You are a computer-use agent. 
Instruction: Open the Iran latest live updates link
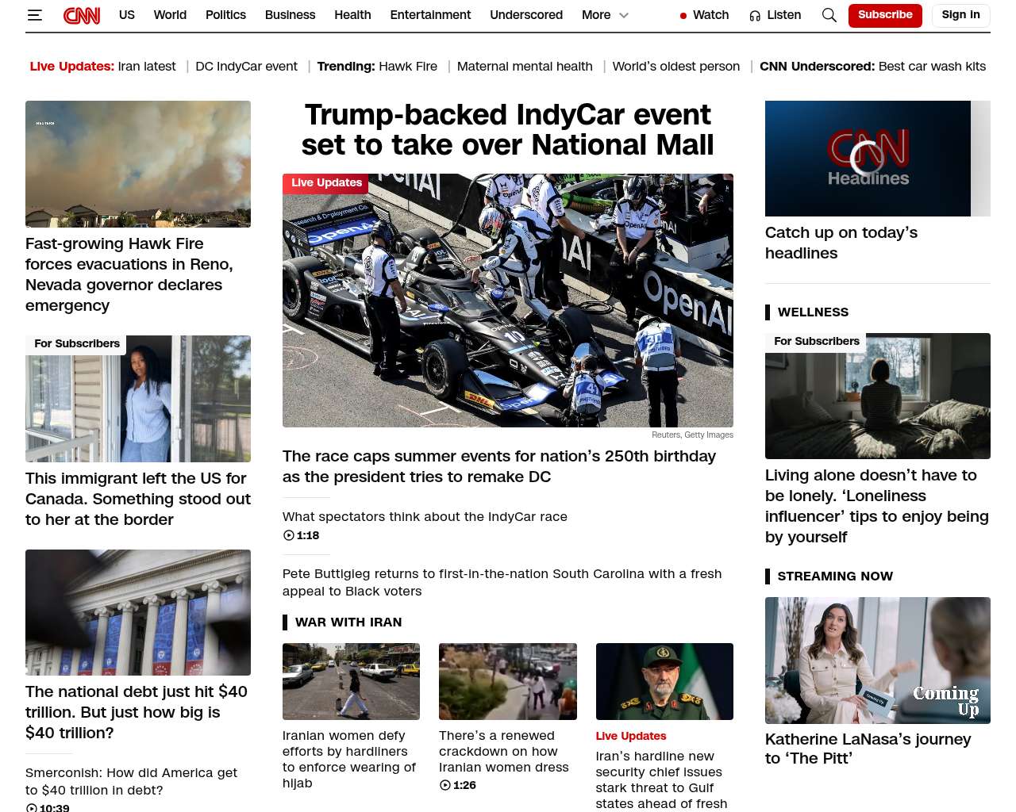[x=147, y=67]
